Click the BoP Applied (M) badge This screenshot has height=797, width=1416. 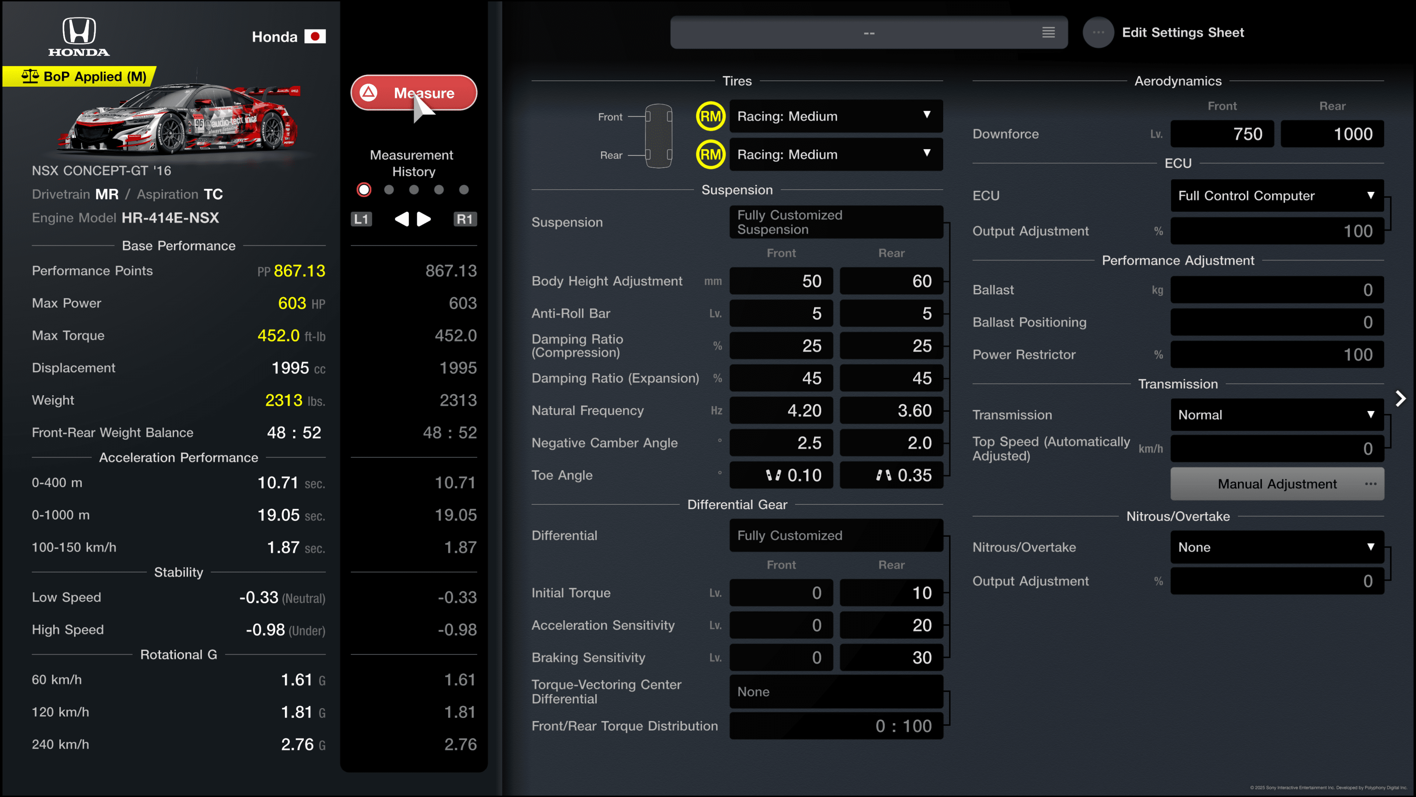79,76
